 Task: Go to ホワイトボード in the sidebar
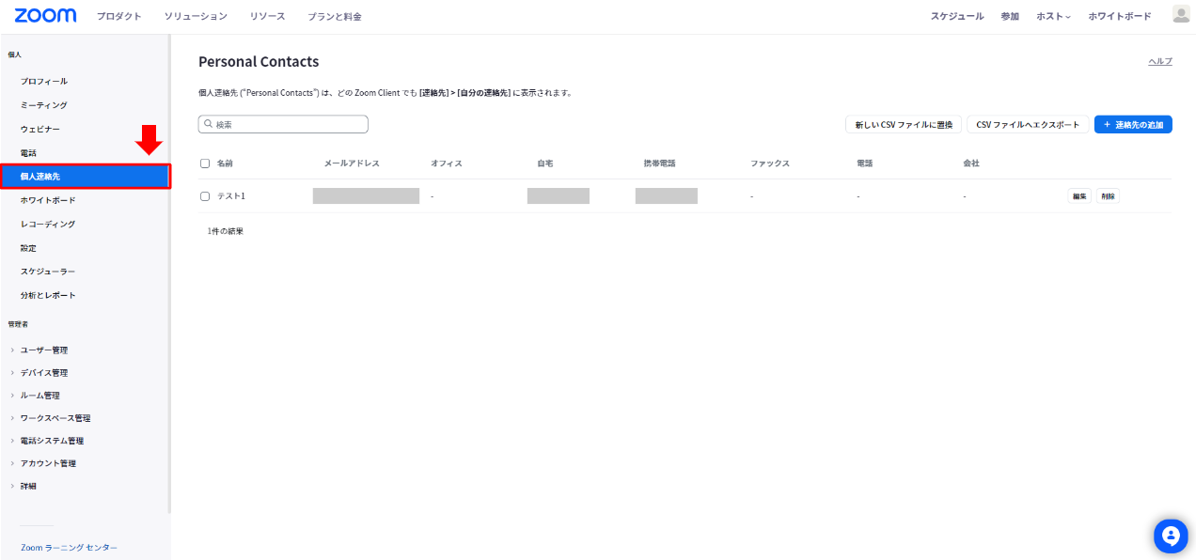tap(48, 200)
